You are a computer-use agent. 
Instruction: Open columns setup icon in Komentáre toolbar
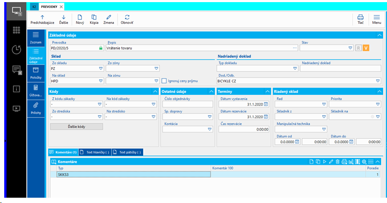(357, 162)
